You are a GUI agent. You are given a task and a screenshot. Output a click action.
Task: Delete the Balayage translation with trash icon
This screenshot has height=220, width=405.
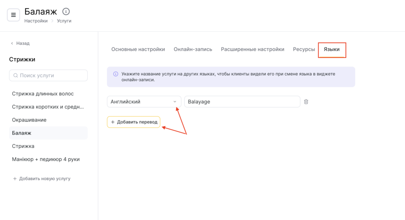click(x=306, y=102)
